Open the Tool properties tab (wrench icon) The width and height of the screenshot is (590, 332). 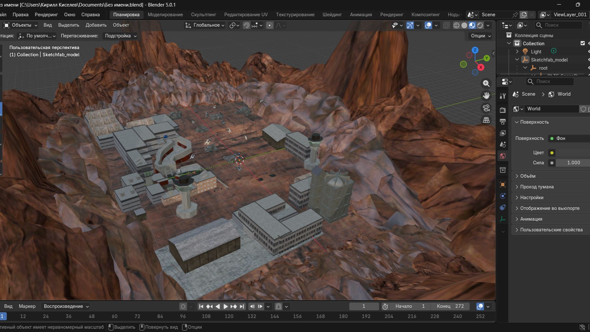[503, 96]
